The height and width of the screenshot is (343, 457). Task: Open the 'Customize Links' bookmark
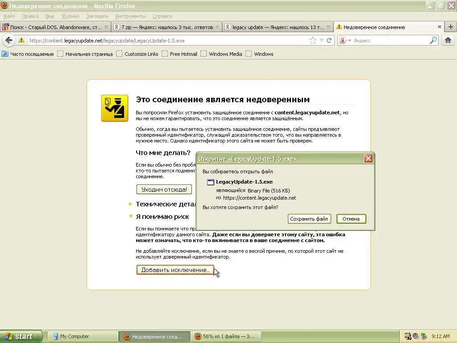point(137,54)
